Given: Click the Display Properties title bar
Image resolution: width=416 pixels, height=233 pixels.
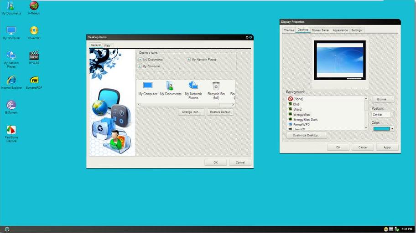Looking at the screenshot, I should coord(340,22).
